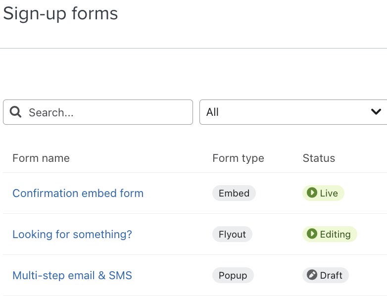Expand the filter using the chevron arrow
The image size is (387, 296).
[376, 112]
